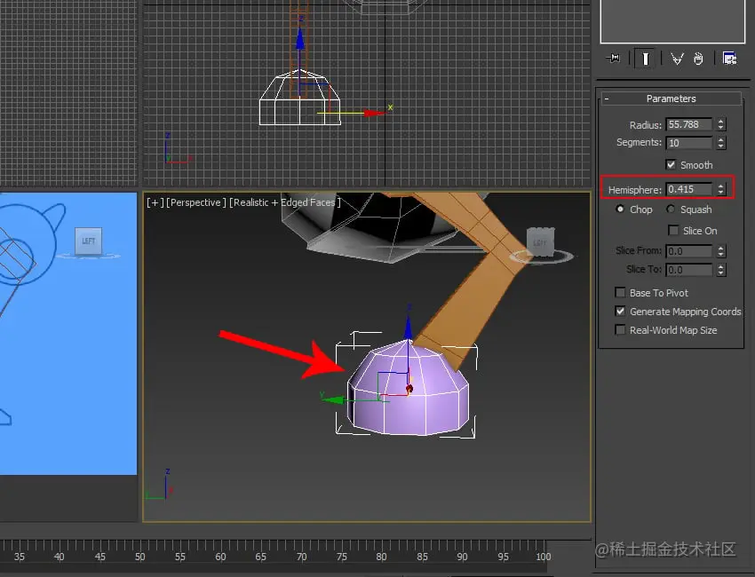The width and height of the screenshot is (755, 577).
Task: Open the [+] viewport general menu
Action: coord(155,202)
